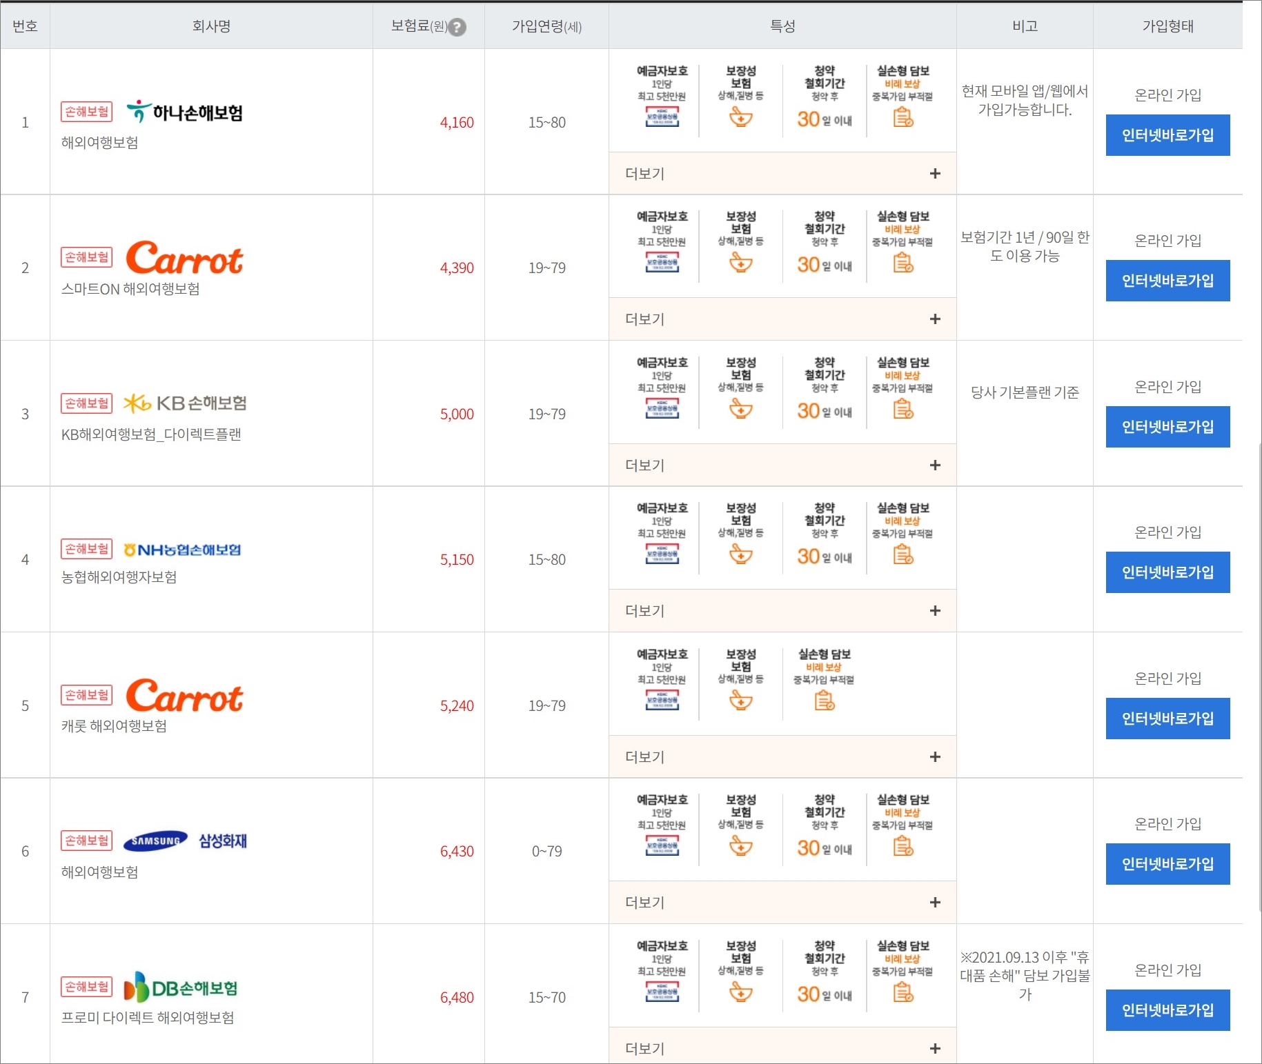
Task: Expand 더보기 for 하나손해보험 row
Action: pyautogui.click(x=782, y=173)
